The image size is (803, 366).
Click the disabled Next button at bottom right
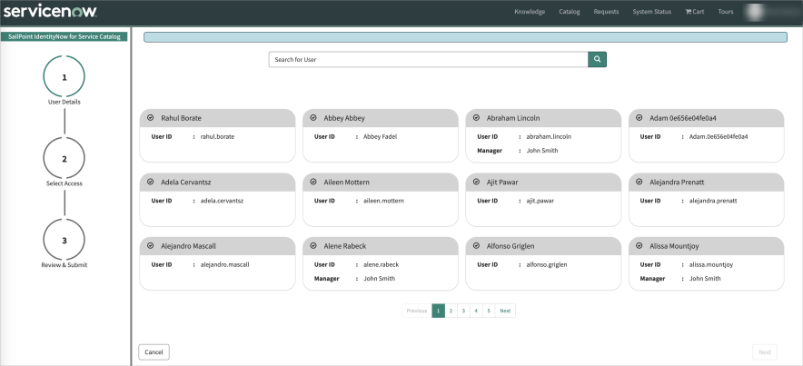point(765,352)
